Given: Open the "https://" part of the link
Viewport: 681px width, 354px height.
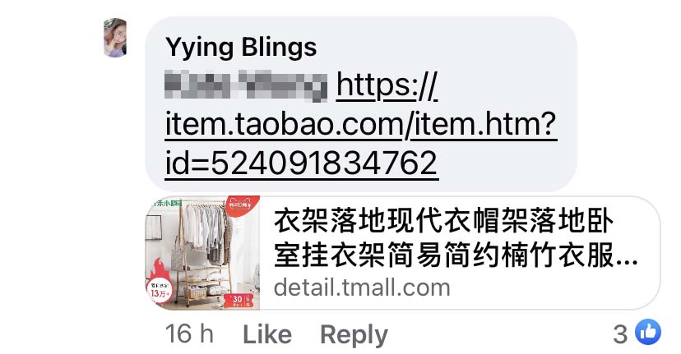Looking at the screenshot, I should click(x=387, y=85).
